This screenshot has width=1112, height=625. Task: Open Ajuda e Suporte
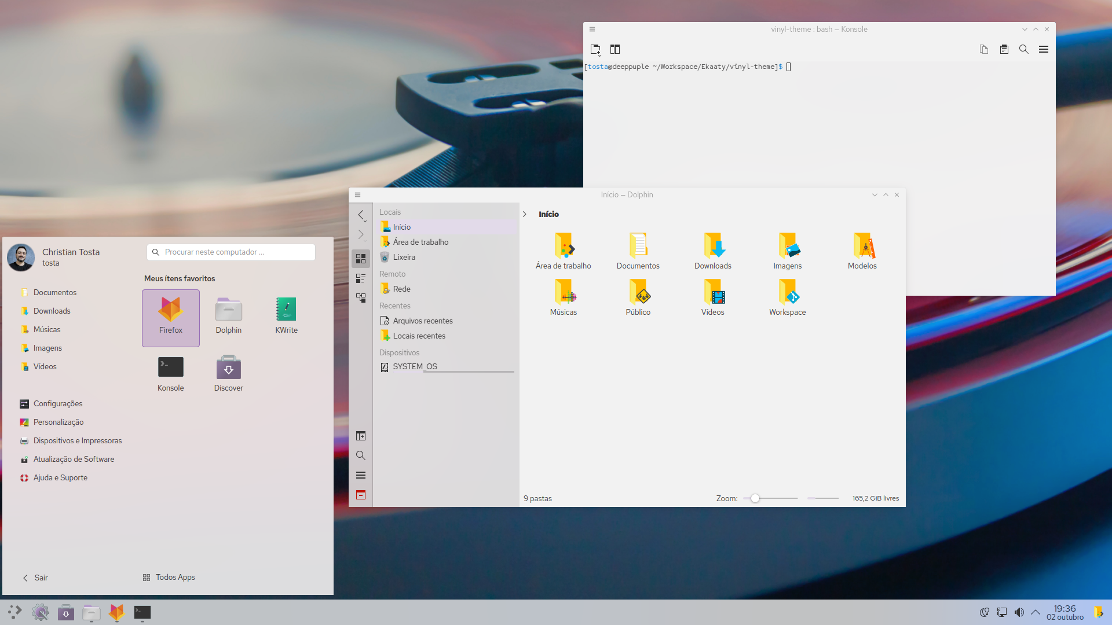coord(54,478)
